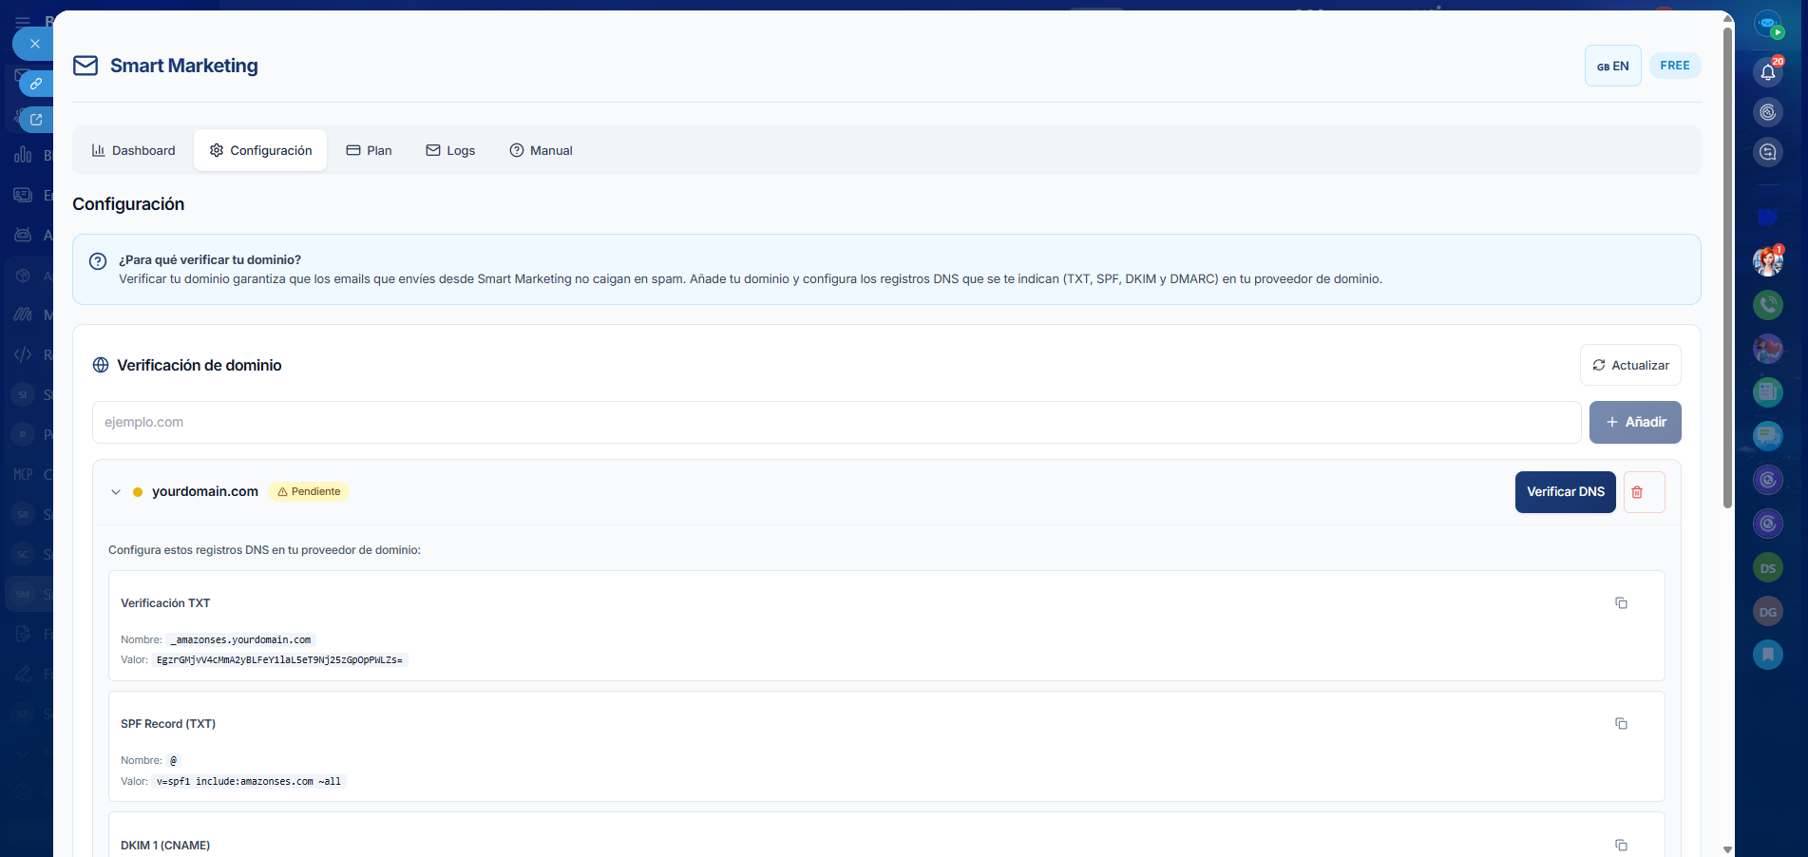Open panel in new window icon
This screenshot has width=1808, height=857.
[36, 120]
